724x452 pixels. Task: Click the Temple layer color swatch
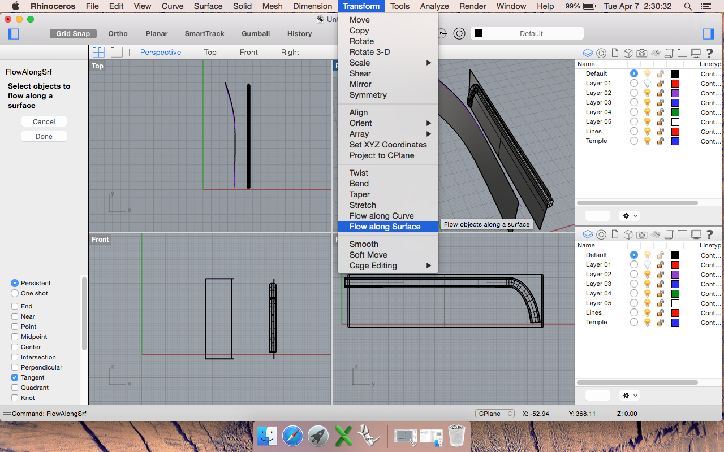point(675,141)
